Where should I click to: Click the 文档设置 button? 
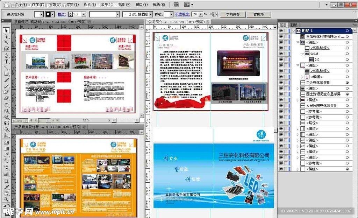pos(232,14)
